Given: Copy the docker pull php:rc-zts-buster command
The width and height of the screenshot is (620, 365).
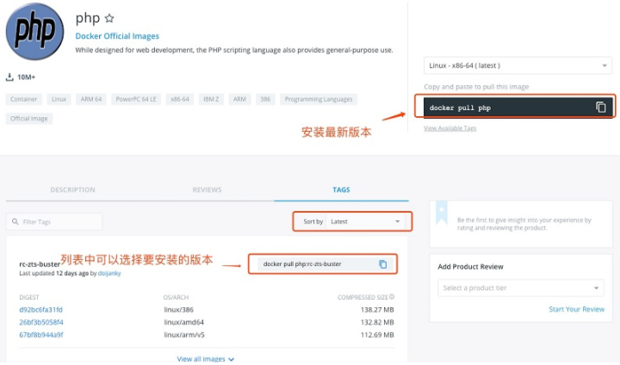Looking at the screenshot, I should pos(382,264).
